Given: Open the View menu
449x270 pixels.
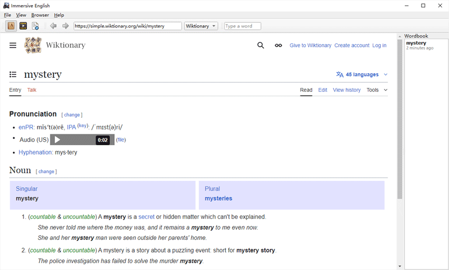Looking at the screenshot, I should coord(21,15).
